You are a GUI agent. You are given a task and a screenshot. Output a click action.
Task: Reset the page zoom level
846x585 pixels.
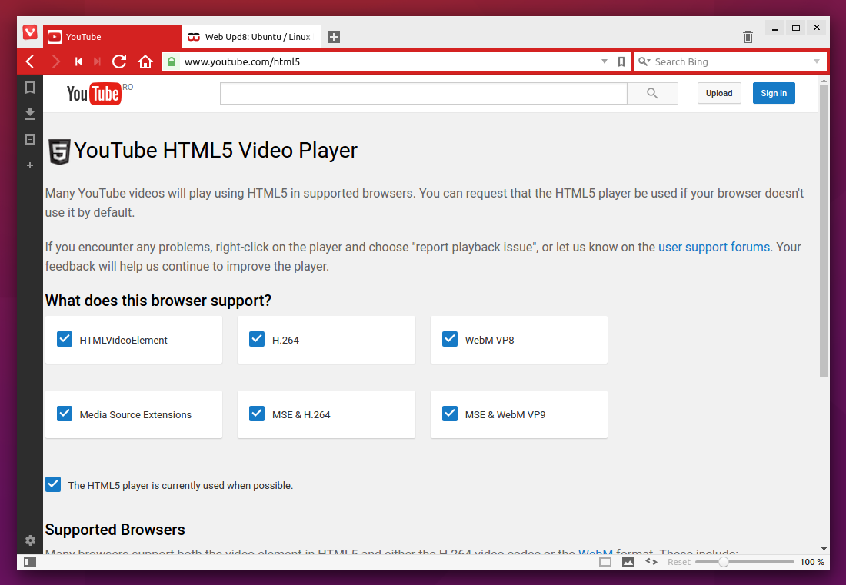[679, 562]
